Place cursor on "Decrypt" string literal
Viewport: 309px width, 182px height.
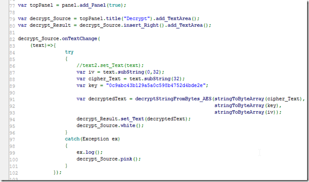[137, 19]
